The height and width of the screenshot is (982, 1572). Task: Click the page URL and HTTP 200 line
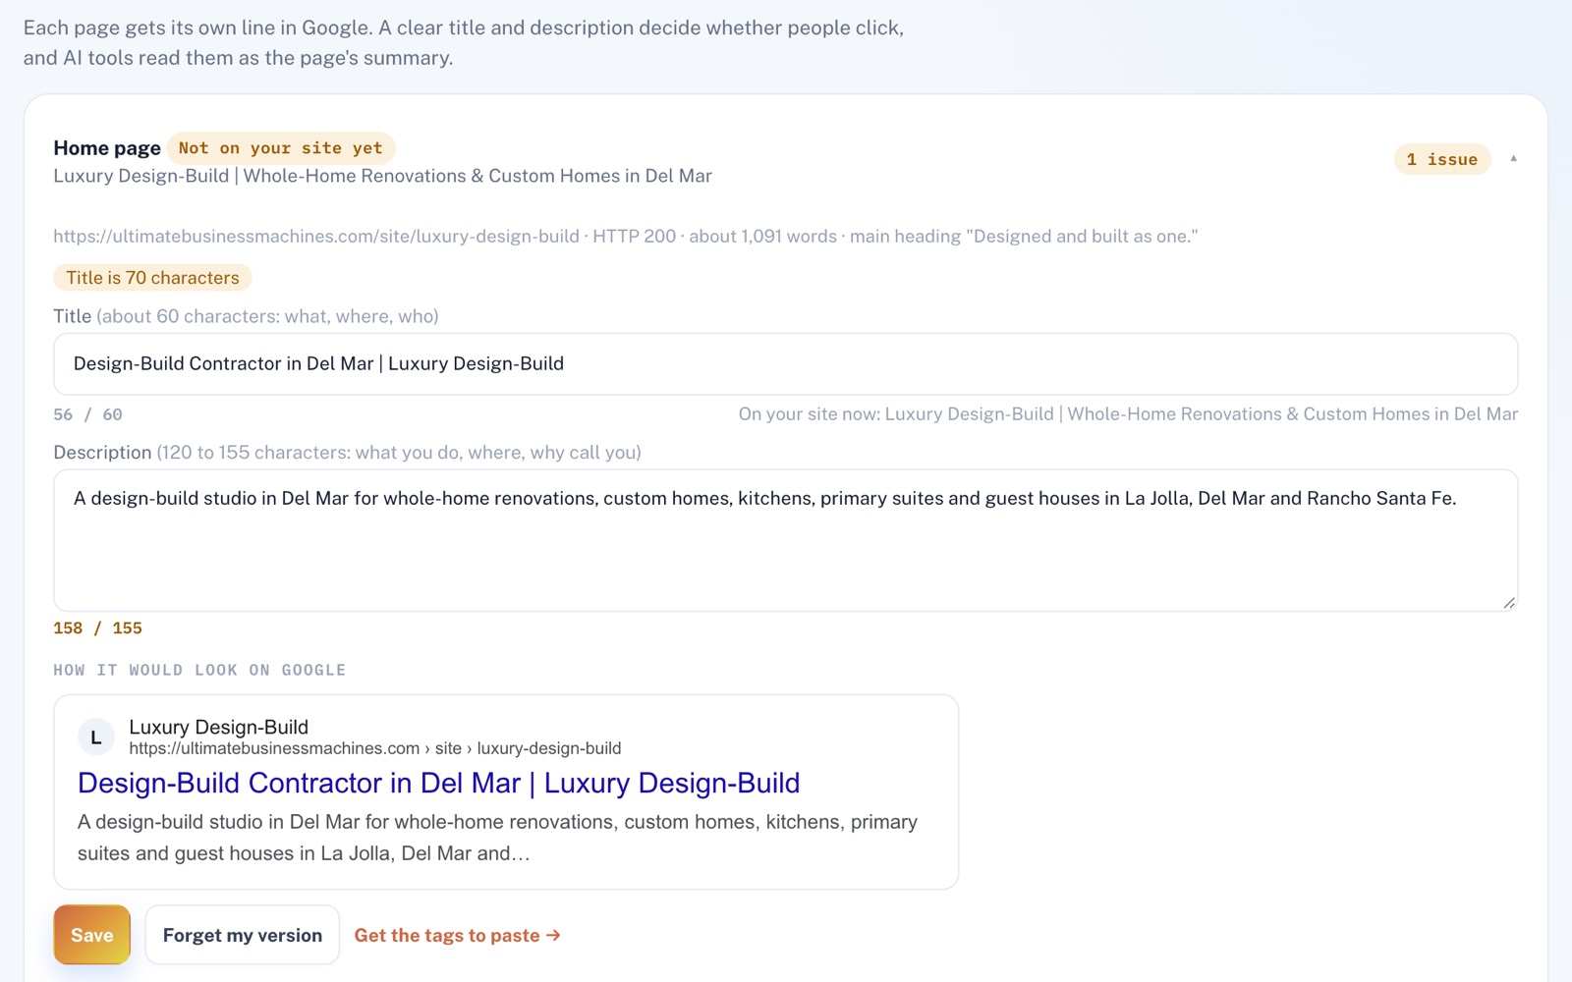click(625, 237)
